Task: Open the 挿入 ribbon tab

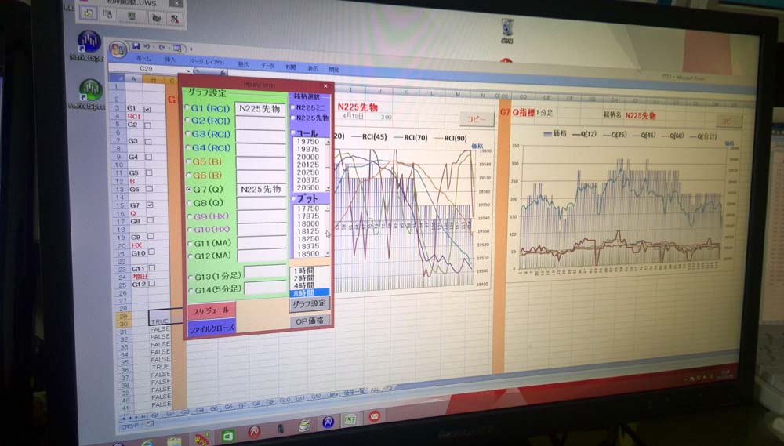Action: coord(170,60)
